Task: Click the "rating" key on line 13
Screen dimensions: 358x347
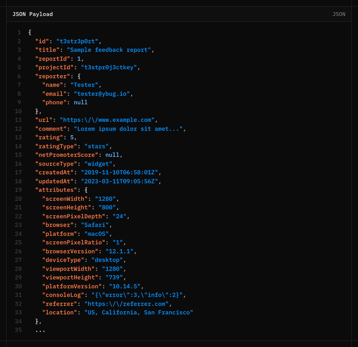Action: pyautogui.click(x=49, y=137)
